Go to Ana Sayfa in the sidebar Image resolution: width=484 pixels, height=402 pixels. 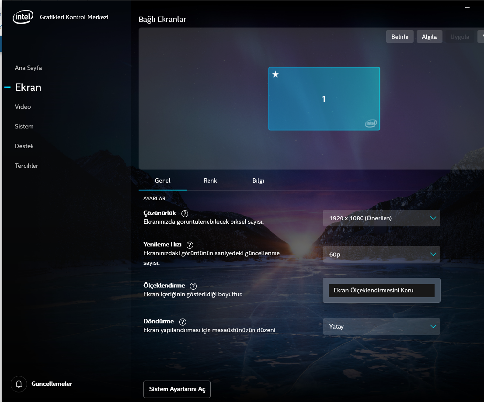click(x=28, y=68)
